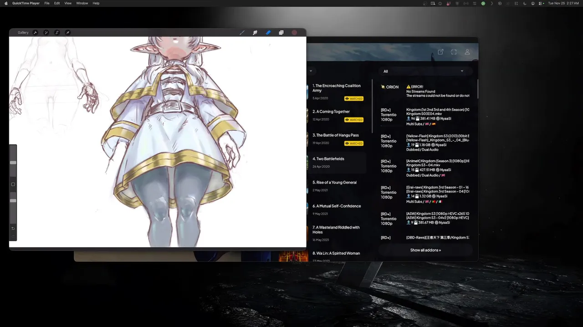Open the View menu
The height and width of the screenshot is (327, 583).
click(68, 3)
